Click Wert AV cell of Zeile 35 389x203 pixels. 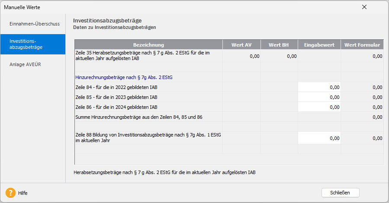coord(241,56)
